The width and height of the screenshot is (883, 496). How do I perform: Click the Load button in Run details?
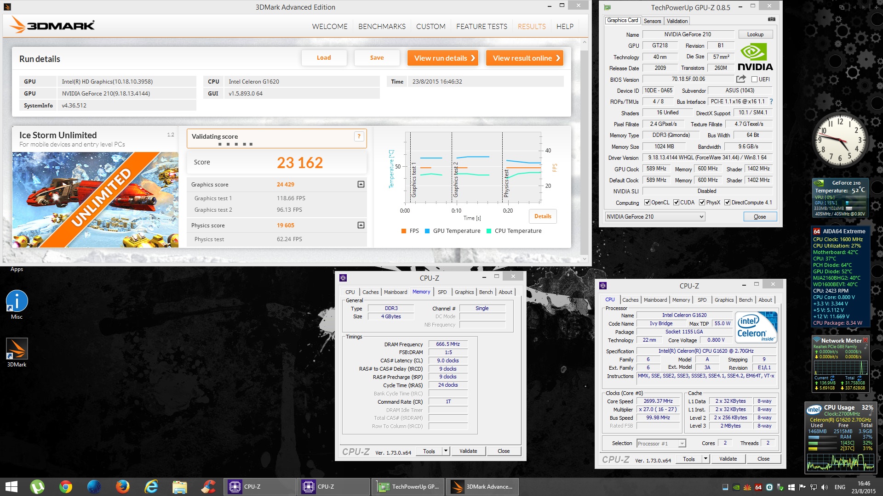(x=324, y=58)
